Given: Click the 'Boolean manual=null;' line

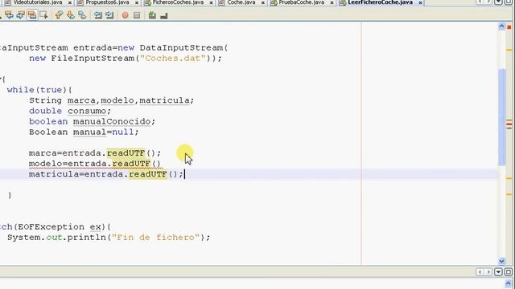Looking at the screenshot, I should pyautogui.click(x=84, y=132).
